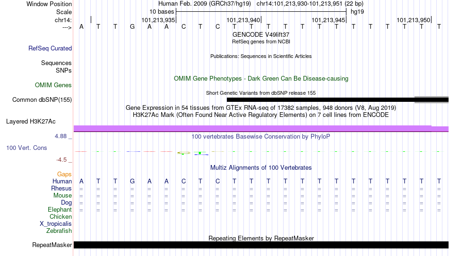This screenshot has width=449, height=256.
Task: Click the 101,213,940 ruler position
Action: [x=243, y=20]
